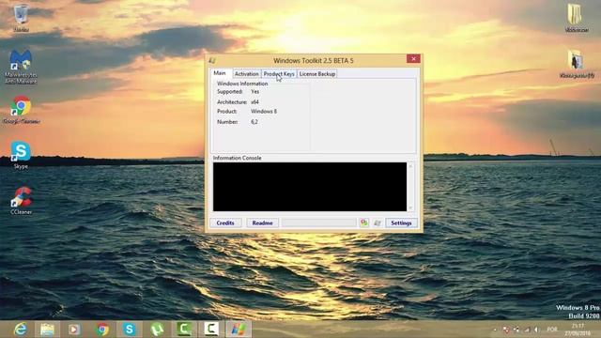This screenshot has height=338, width=601.
Task: Open the green Camtasia taskbar icon
Action: point(184,330)
